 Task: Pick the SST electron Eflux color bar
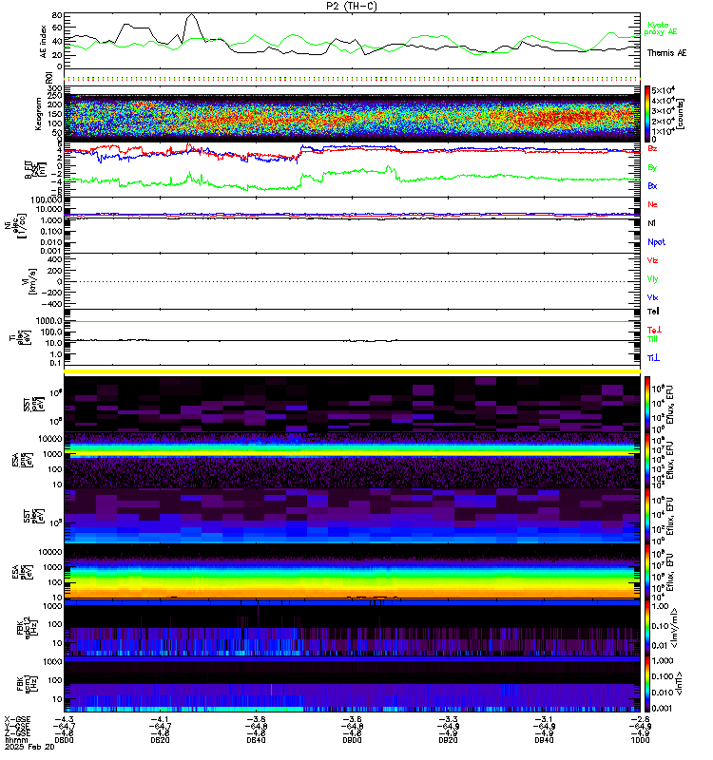[647, 516]
